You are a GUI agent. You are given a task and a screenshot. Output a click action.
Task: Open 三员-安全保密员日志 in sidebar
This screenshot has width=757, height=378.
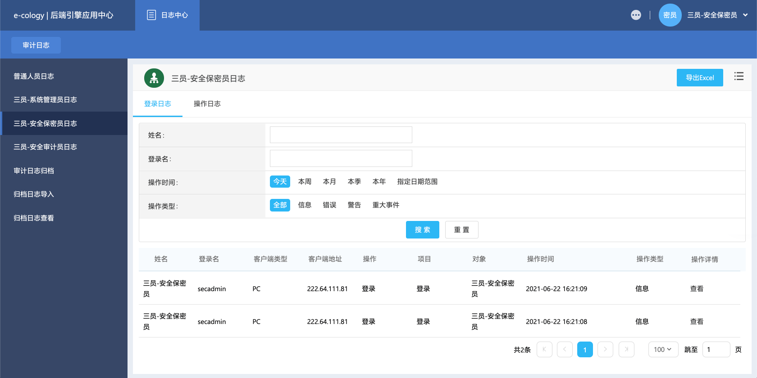pos(64,123)
